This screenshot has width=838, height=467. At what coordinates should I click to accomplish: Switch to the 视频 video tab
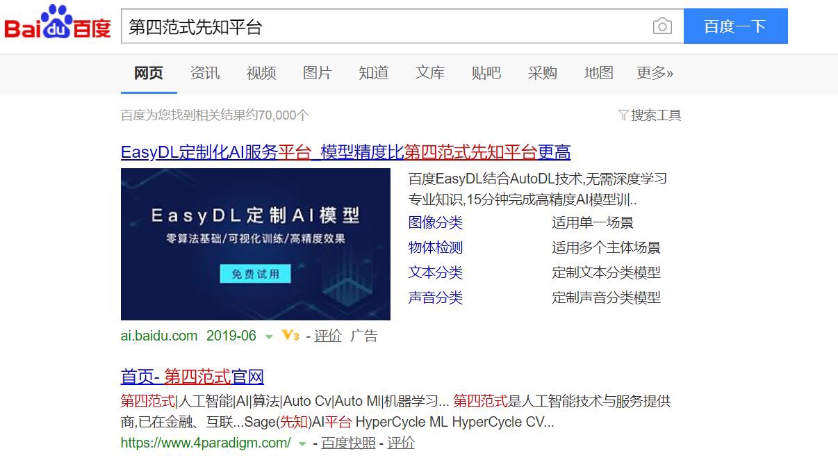coord(261,73)
